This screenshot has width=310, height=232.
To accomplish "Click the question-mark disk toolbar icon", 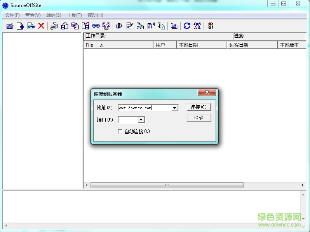I will (x=85, y=26).
